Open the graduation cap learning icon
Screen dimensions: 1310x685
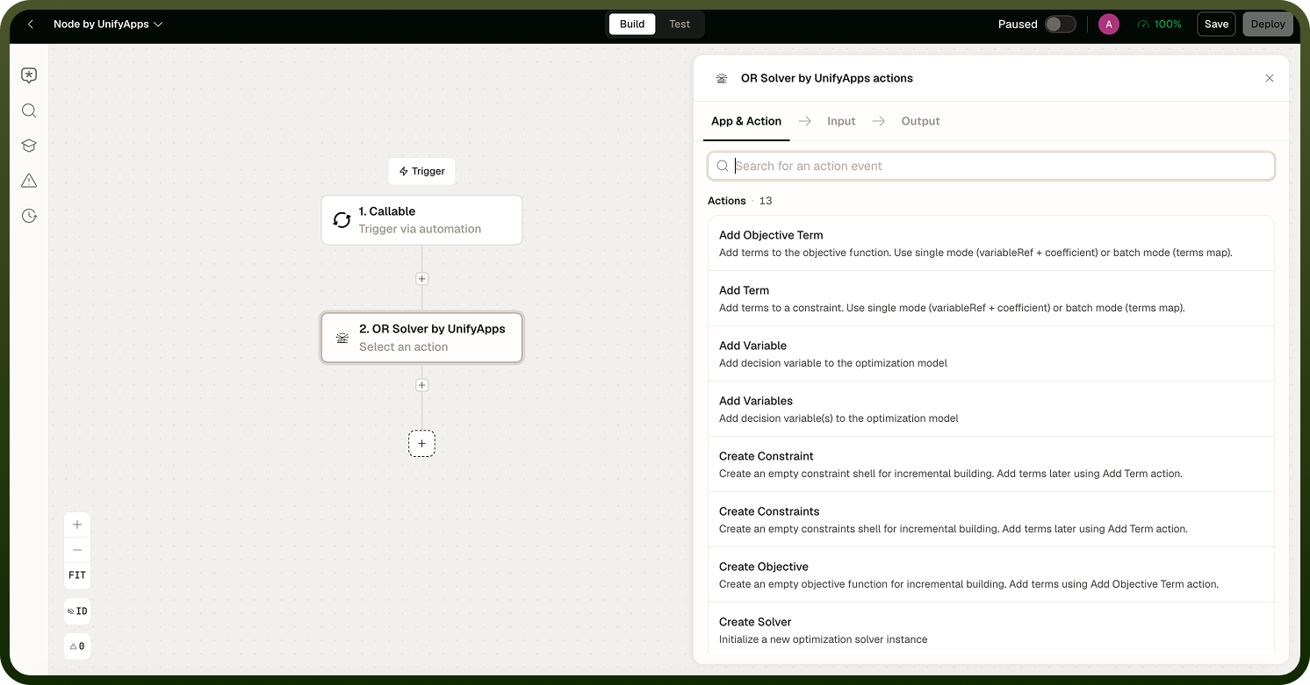click(29, 146)
